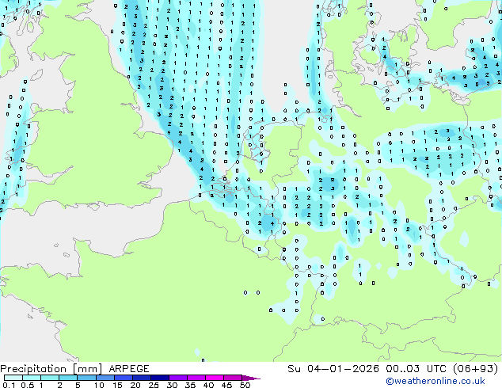
Task: Select the 5–10 mm legend swatch
Action: (86, 378)
